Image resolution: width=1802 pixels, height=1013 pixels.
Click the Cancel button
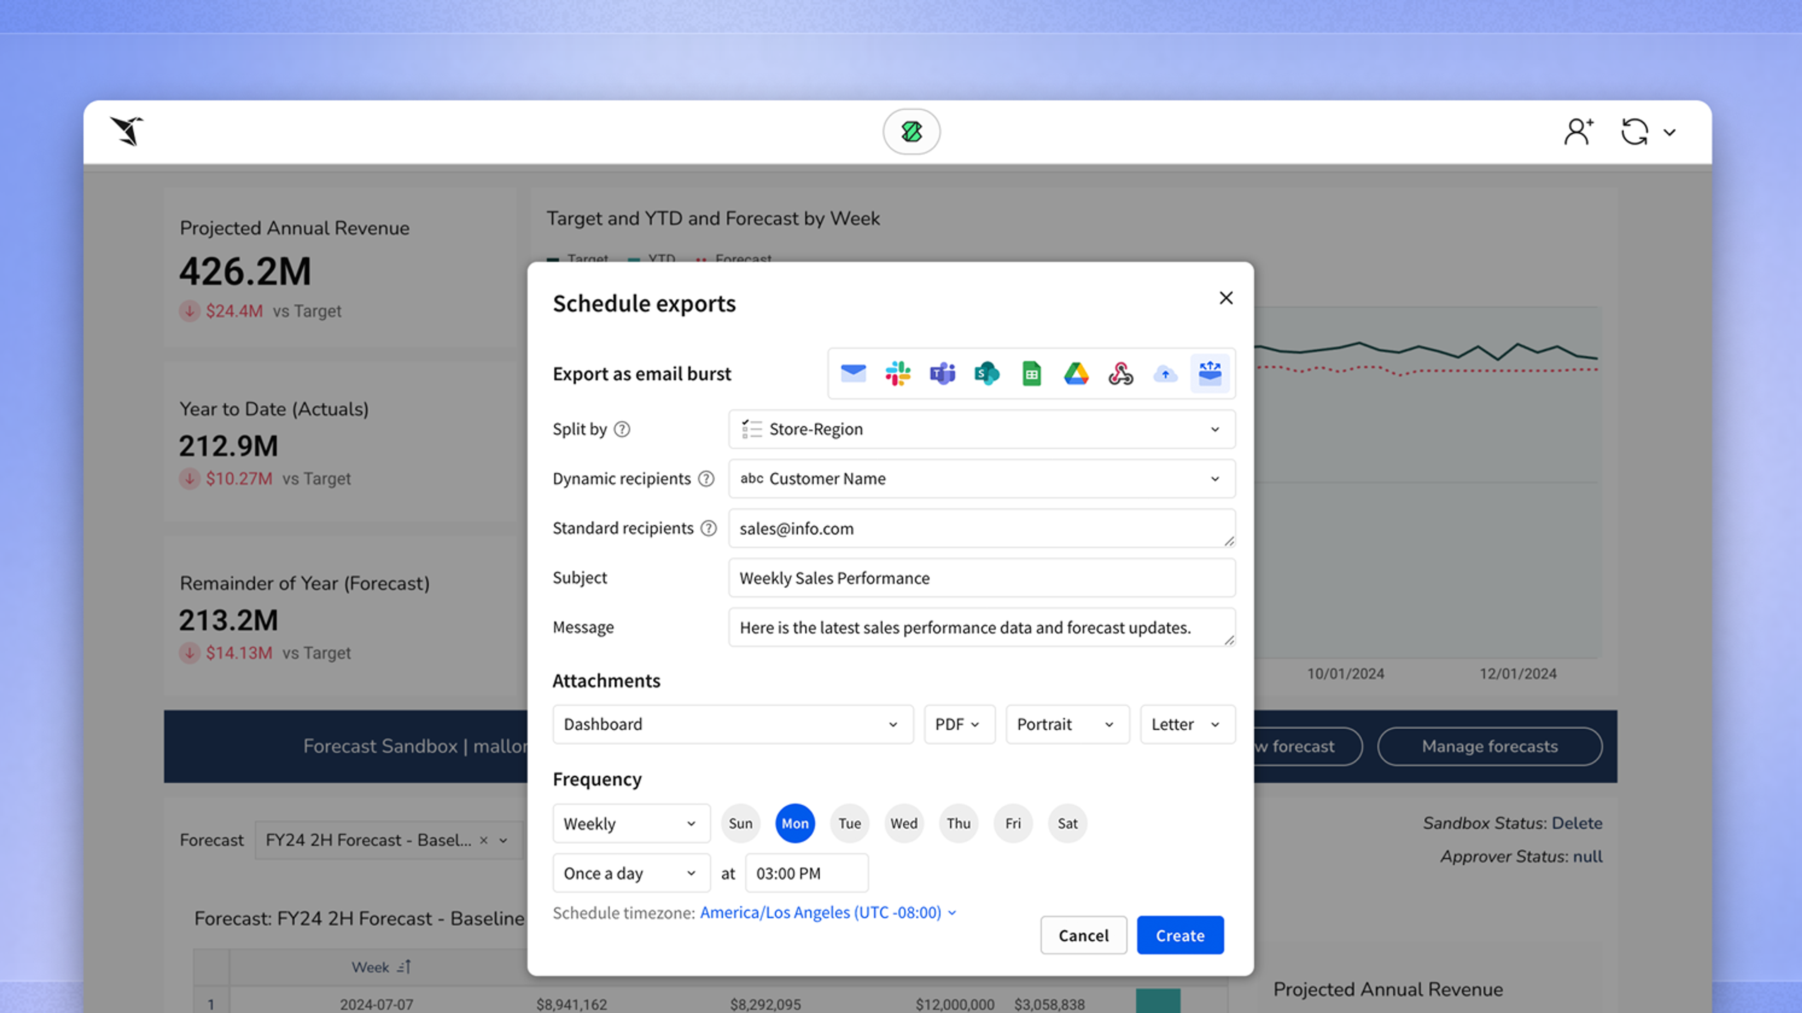click(x=1084, y=936)
